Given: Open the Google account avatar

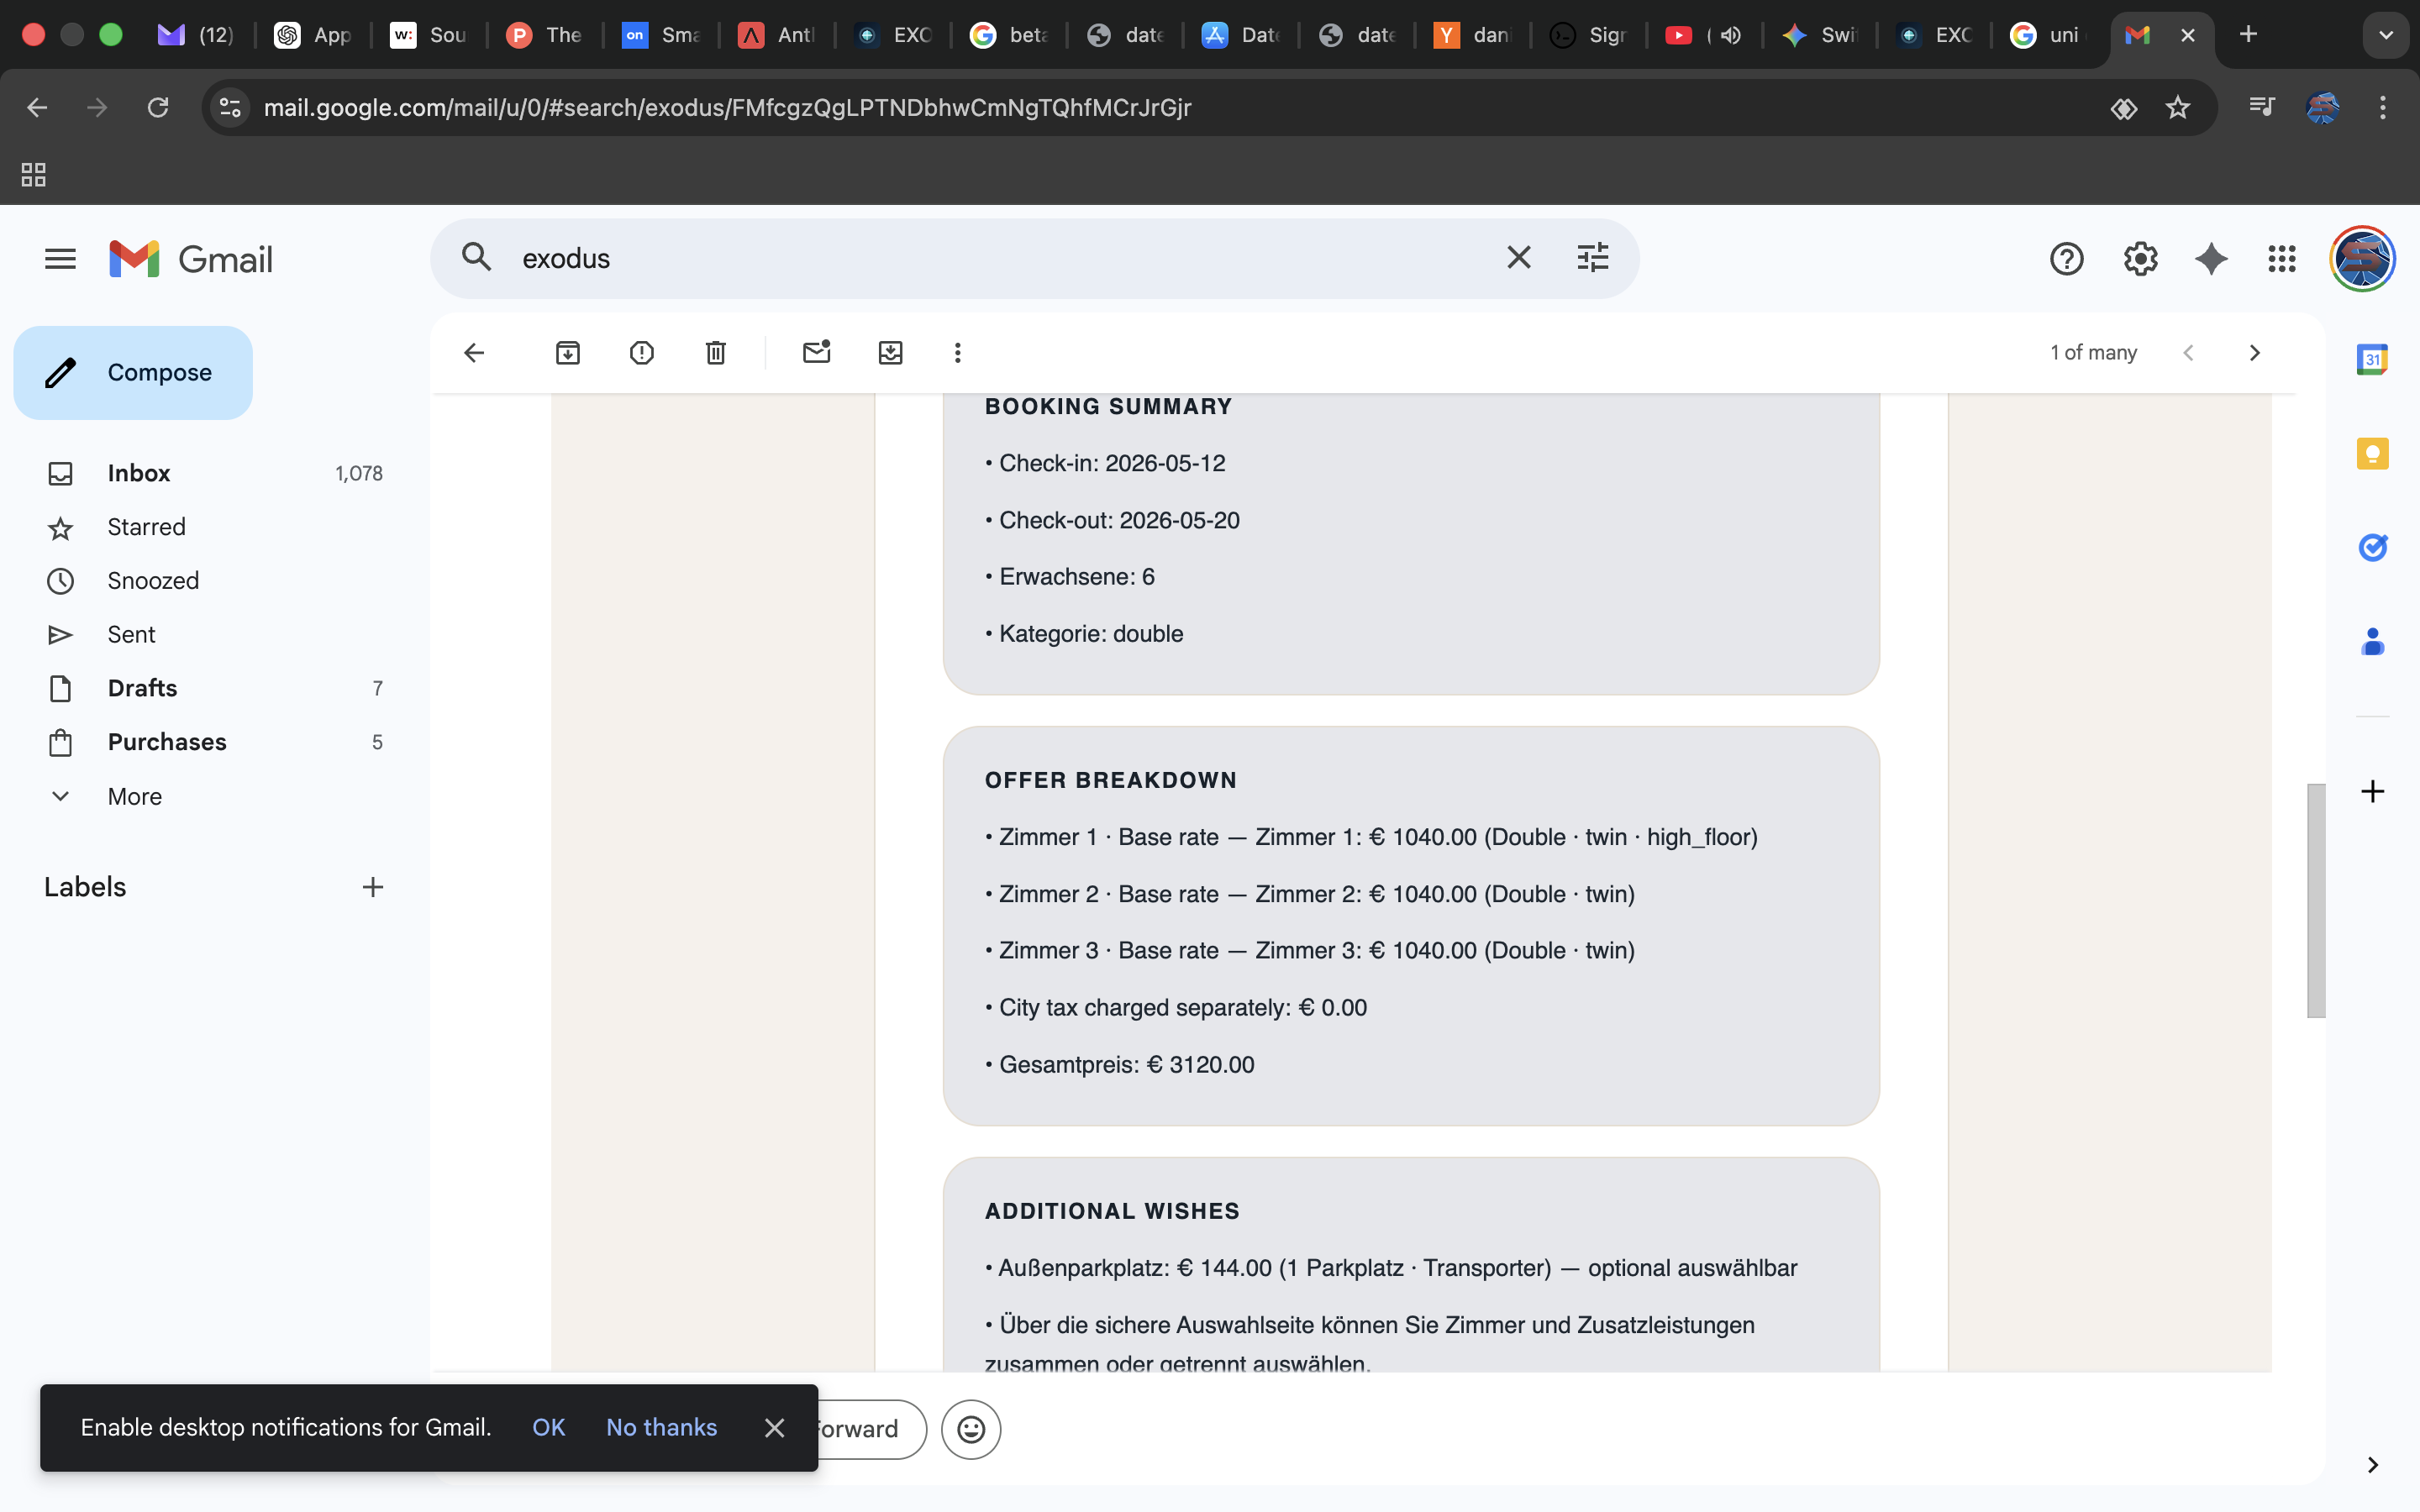Looking at the screenshot, I should [x=2362, y=259].
